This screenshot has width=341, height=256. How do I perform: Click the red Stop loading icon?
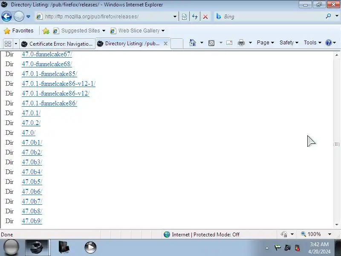[x=205, y=17]
